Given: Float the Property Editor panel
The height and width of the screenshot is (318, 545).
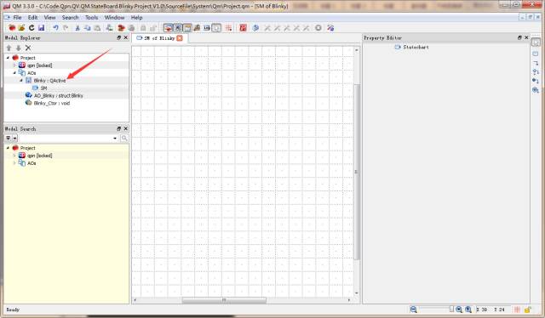Looking at the screenshot, I should click(519, 37).
